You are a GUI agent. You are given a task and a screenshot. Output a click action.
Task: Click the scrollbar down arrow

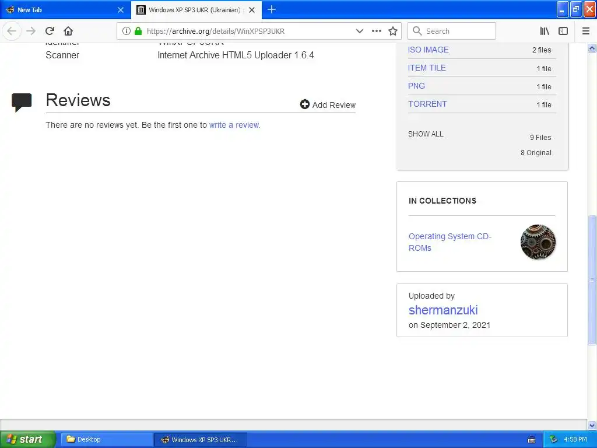(592, 425)
